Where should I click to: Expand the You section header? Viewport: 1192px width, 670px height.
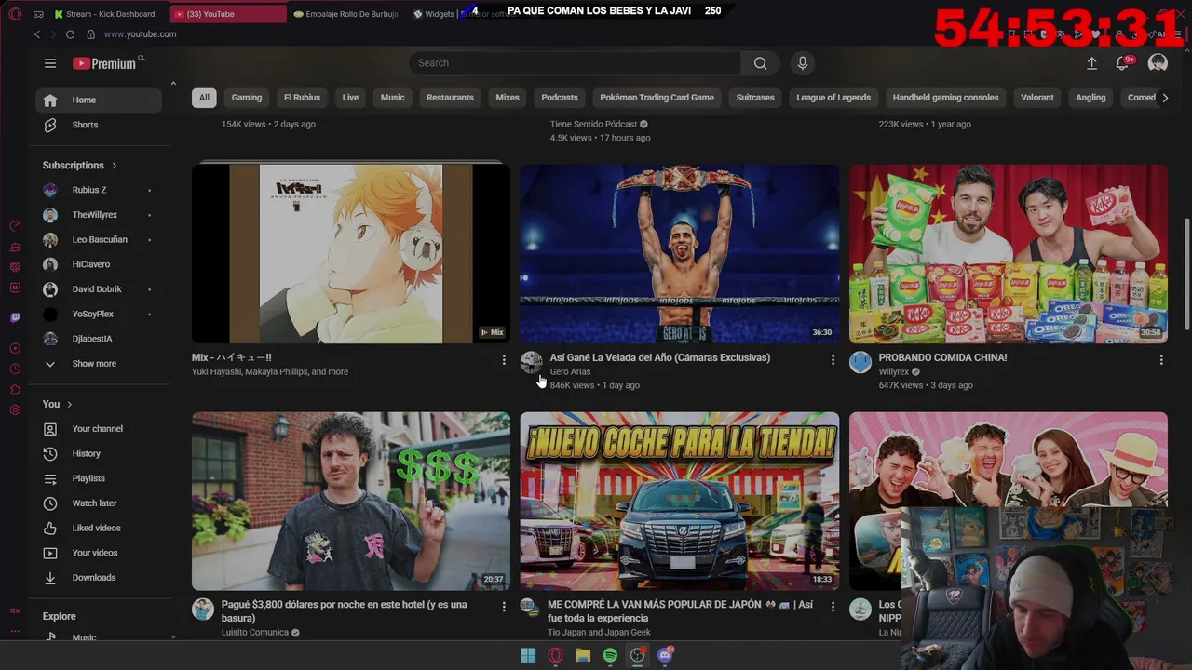click(x=57, y=404)
